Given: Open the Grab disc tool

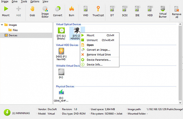Looking at the screenshot, I should (x=32, y=11).
